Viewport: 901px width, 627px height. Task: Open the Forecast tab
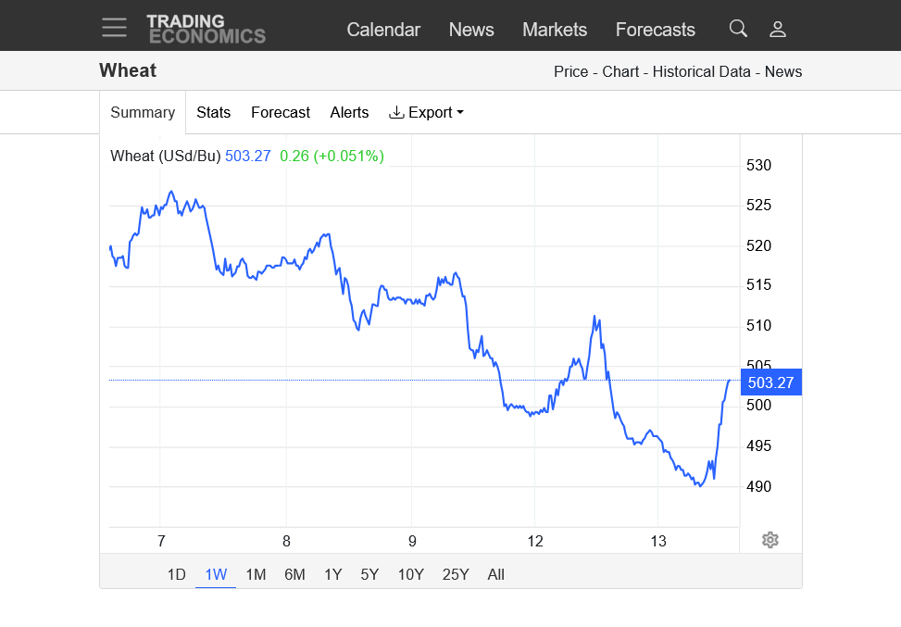tap(281, 112)
